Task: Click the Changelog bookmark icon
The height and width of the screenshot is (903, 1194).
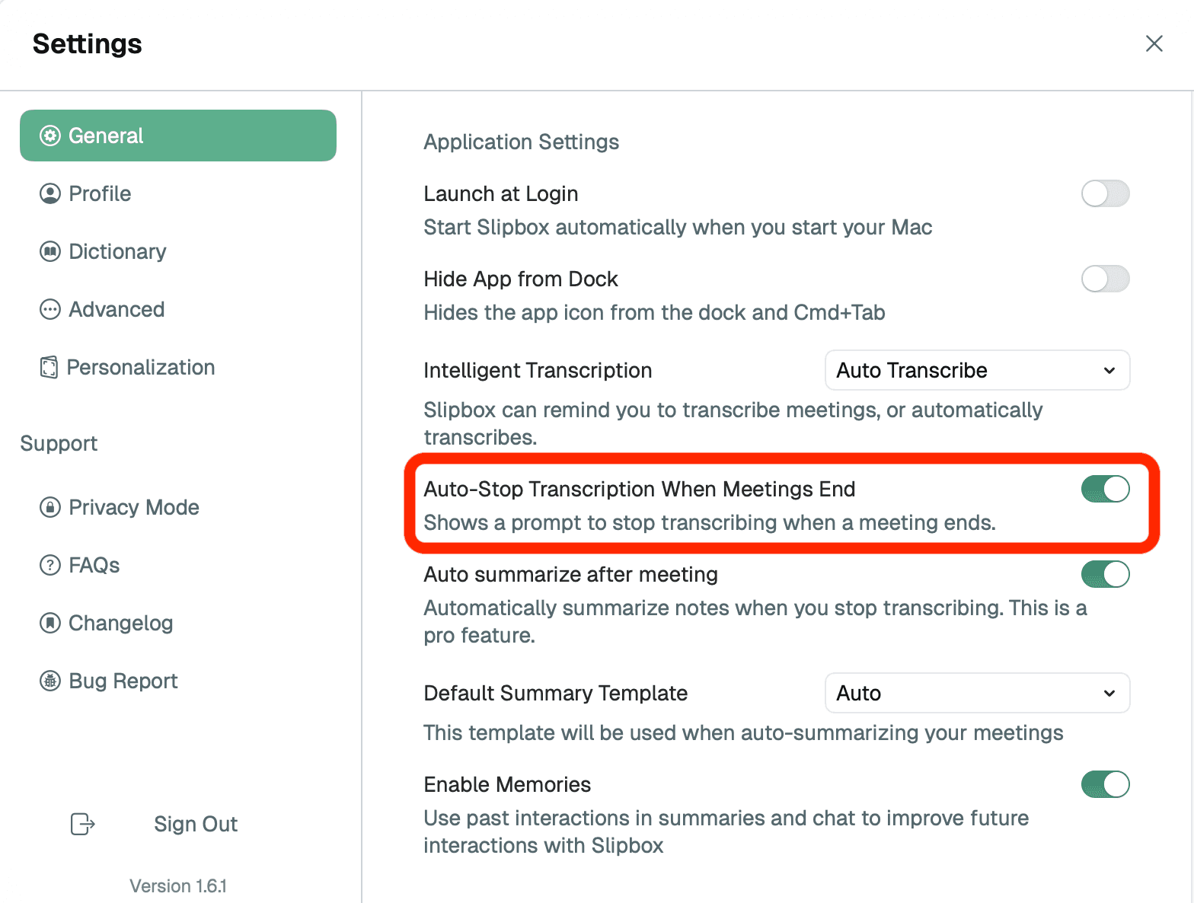Action: 49,623
